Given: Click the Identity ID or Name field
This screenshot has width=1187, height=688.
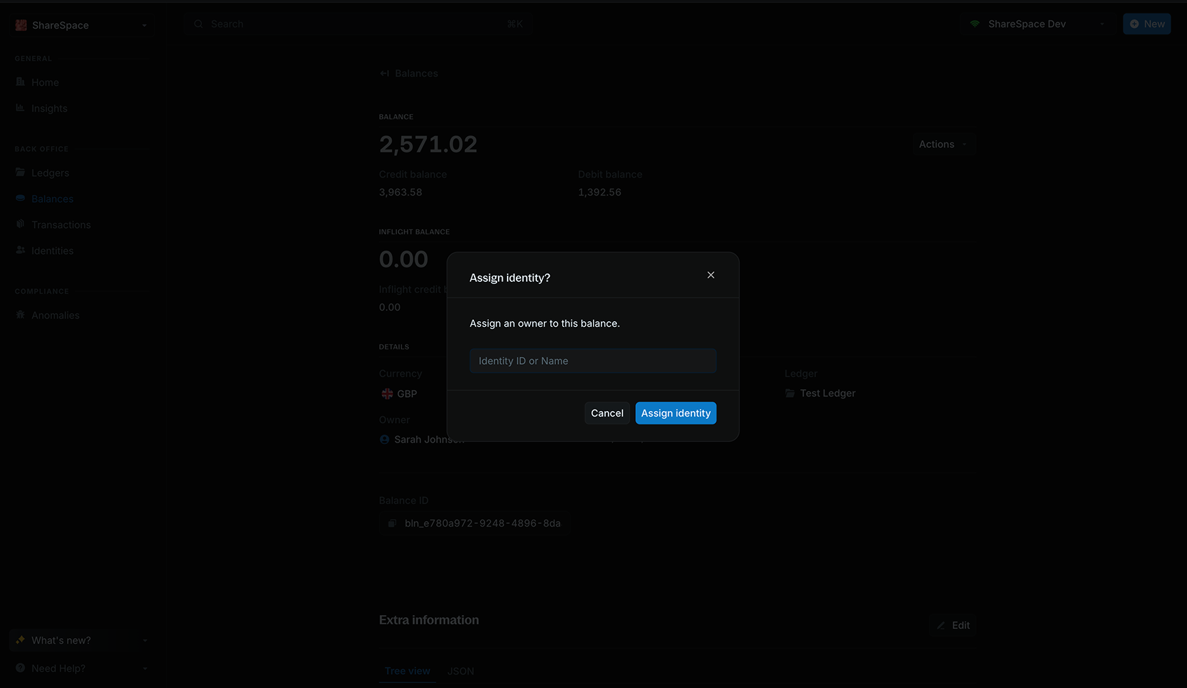Looking at the screenshot, I should click(x=592, y=360).
